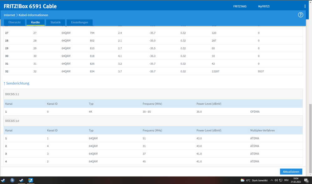Open the network icon in system tray

pyautogui.click(x=281, y=180)
